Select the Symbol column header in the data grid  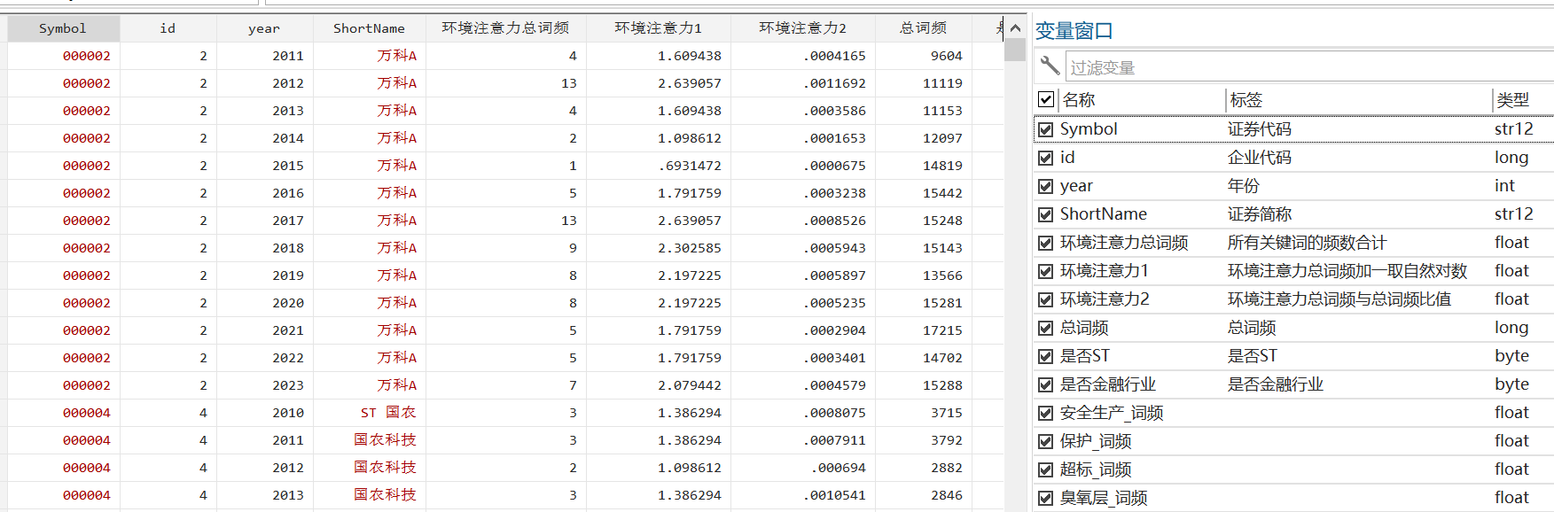point(63,28)
